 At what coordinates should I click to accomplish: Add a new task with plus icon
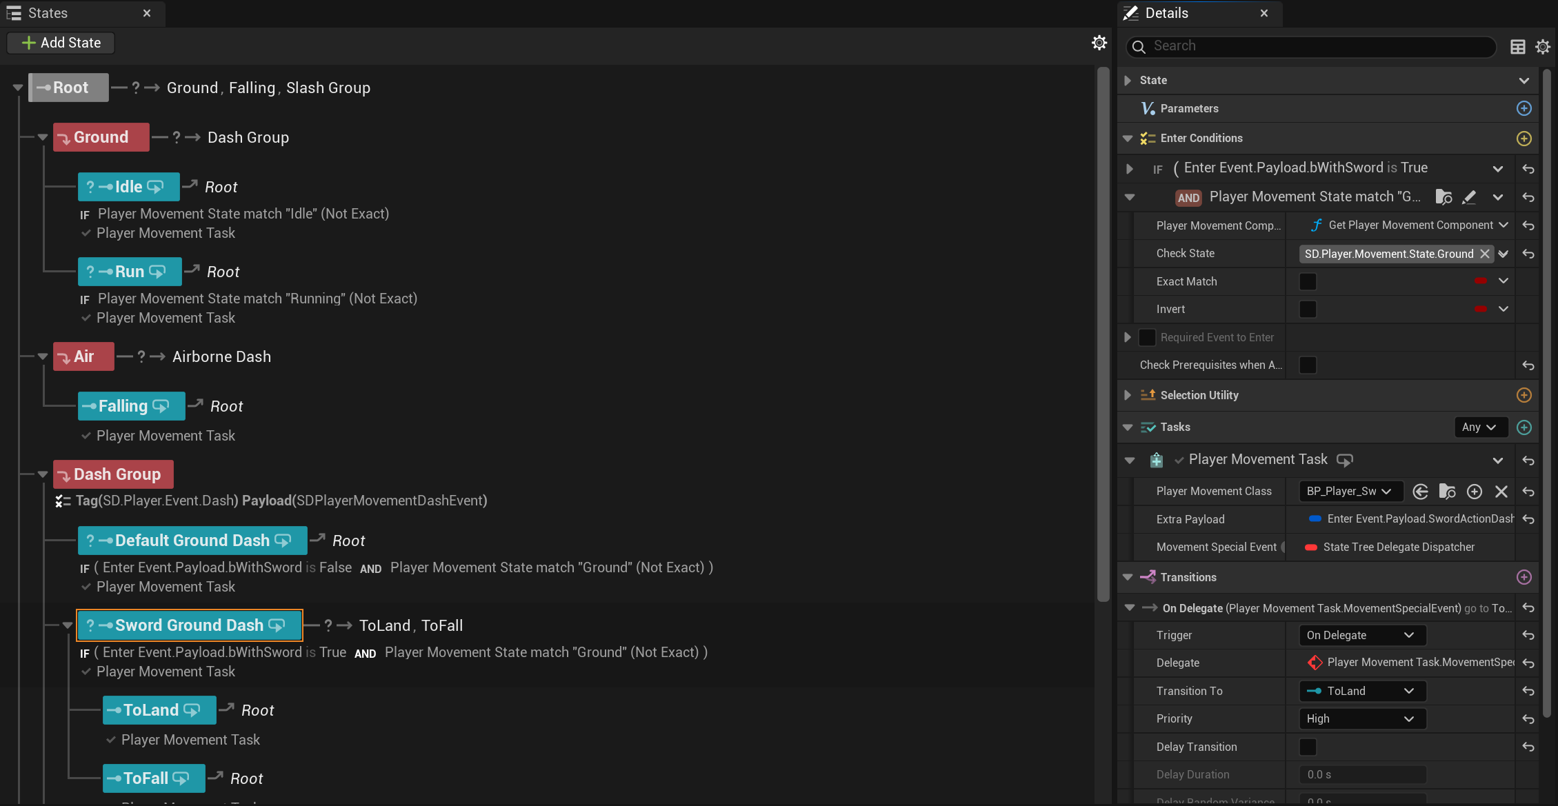pyautogui.click(x=1524, y=427)
